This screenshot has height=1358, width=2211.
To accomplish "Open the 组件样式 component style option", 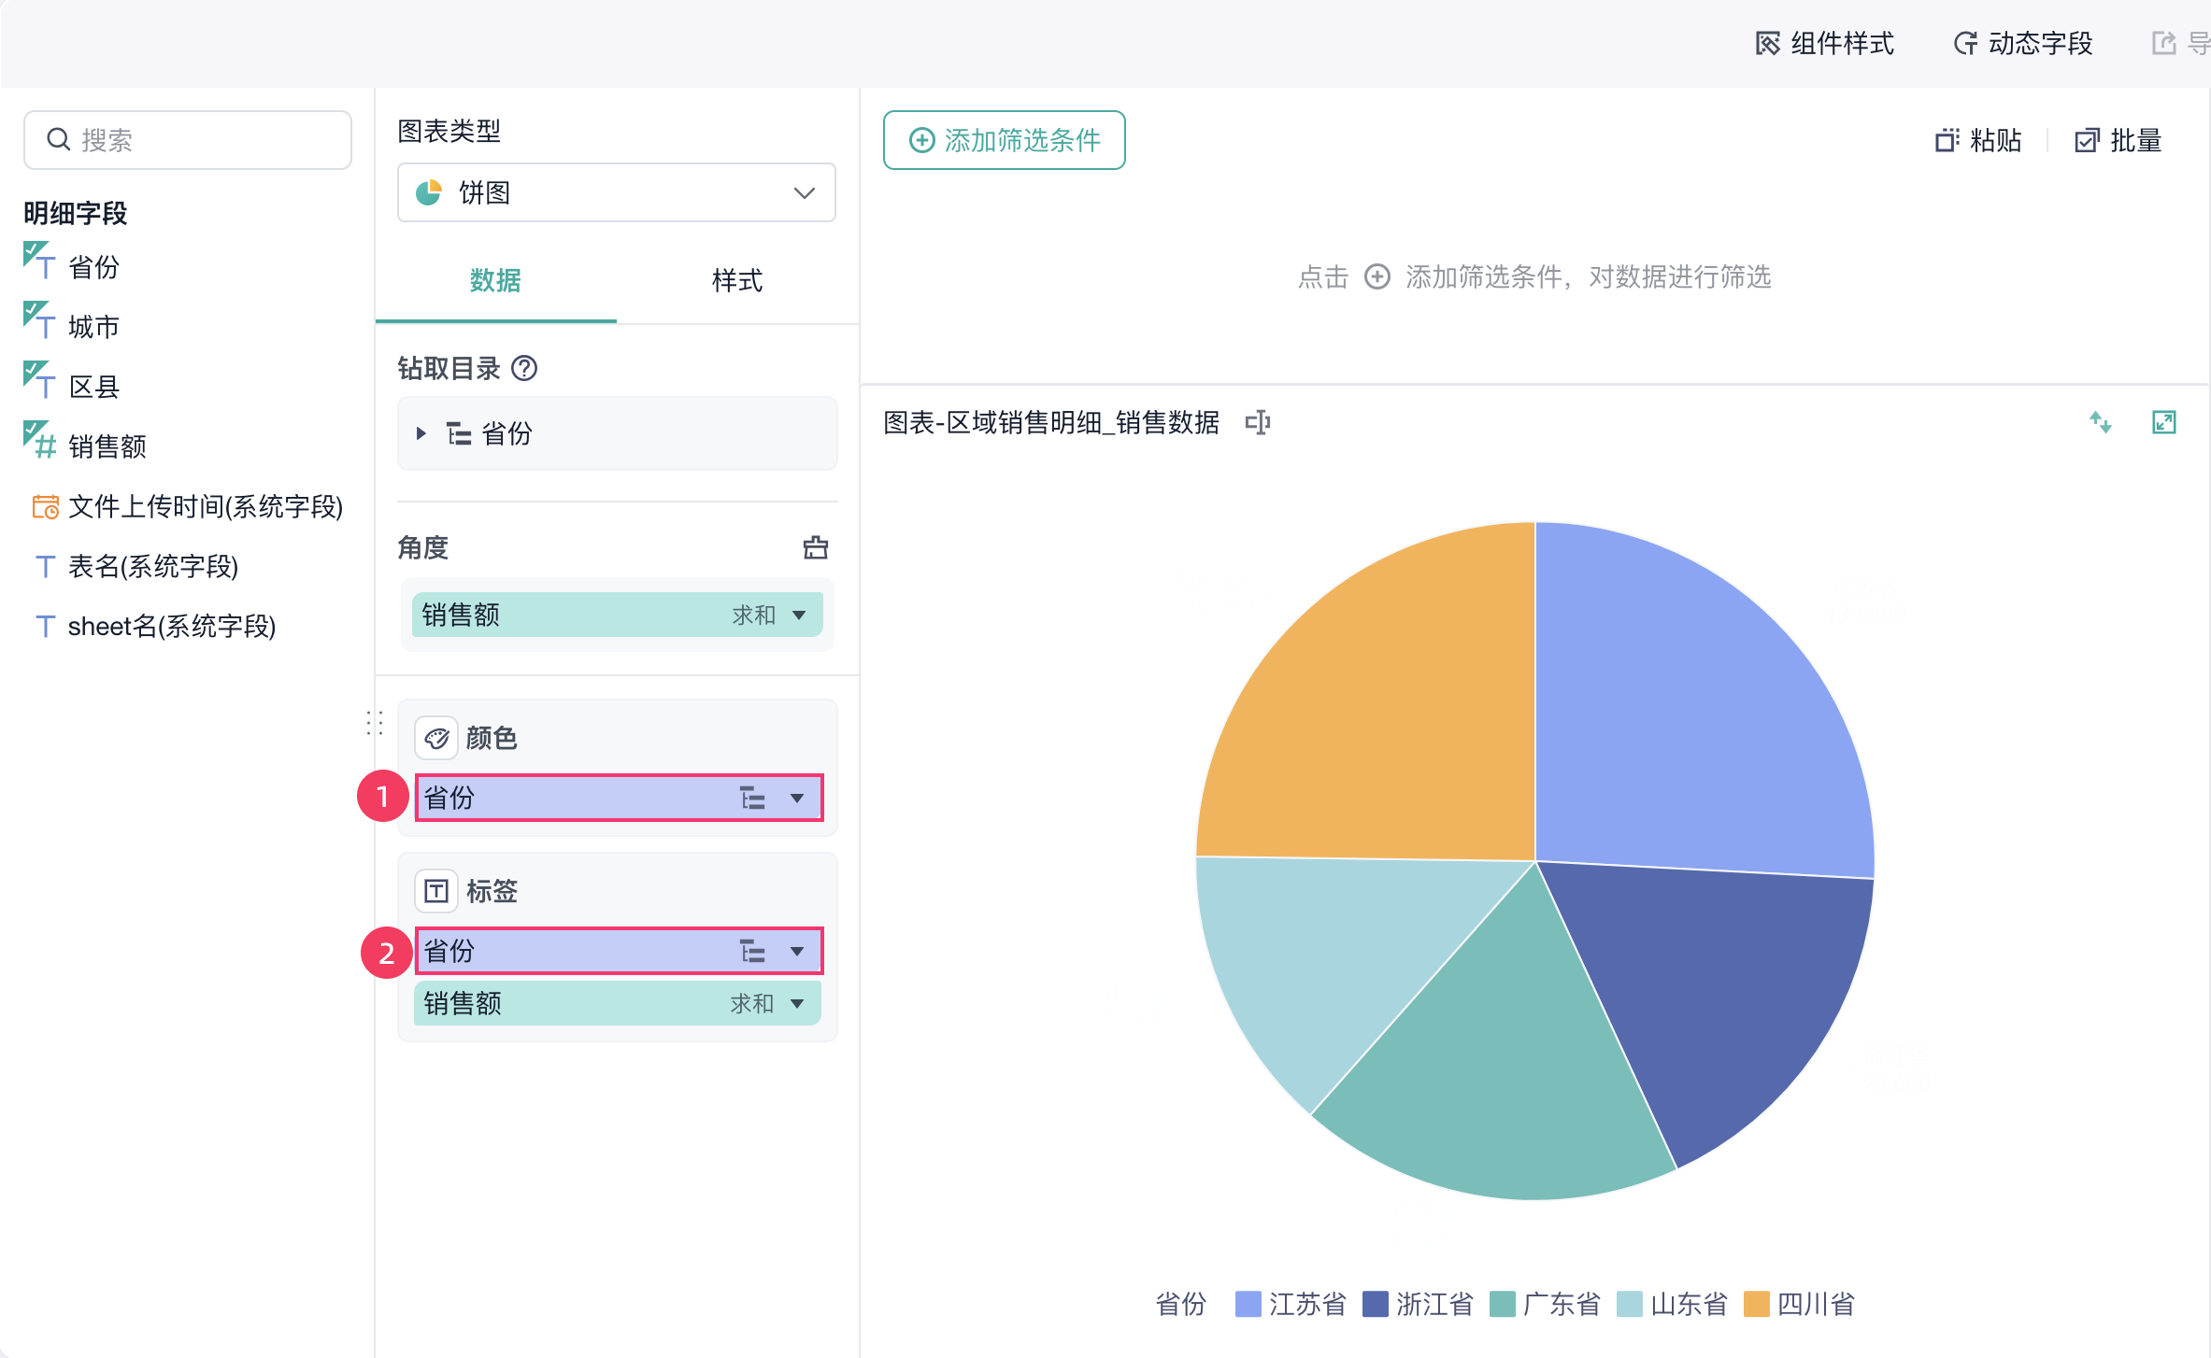I will (1824, 43).
